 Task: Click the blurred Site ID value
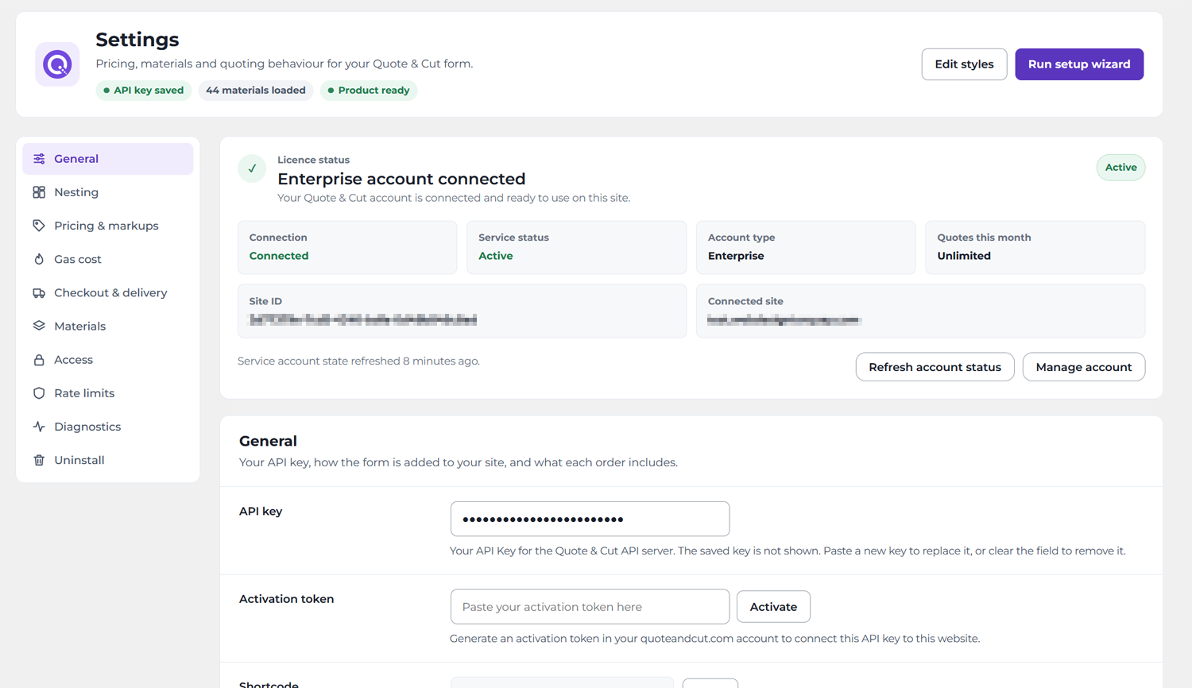coord(363,320)
